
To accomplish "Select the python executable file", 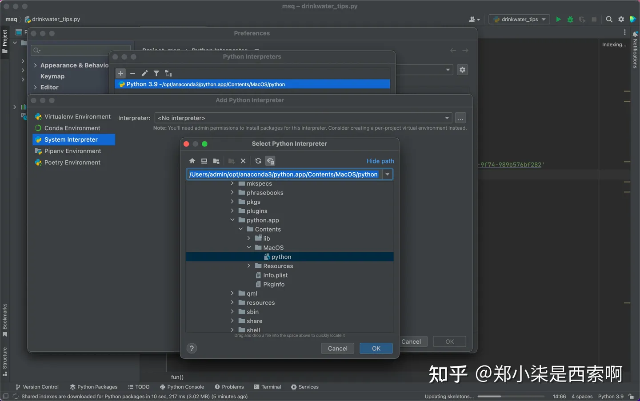I will [x=290, y=257].
